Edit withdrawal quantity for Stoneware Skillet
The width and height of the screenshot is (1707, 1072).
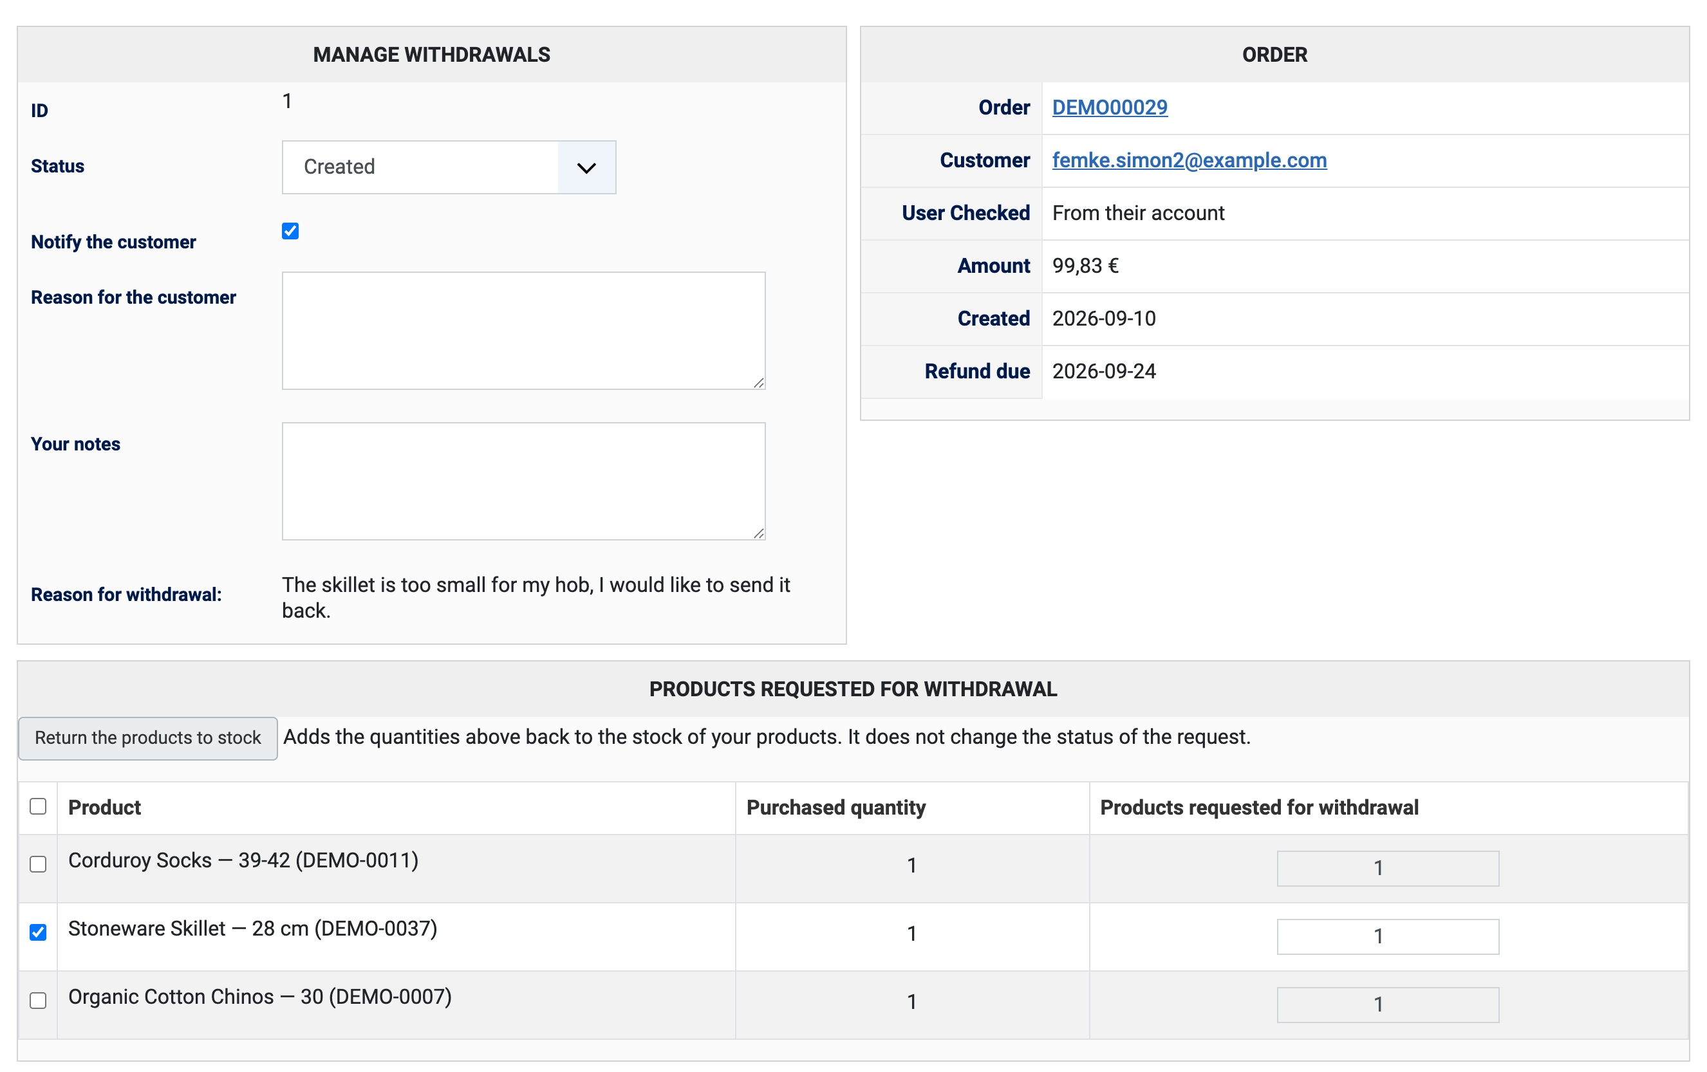[1387, 936]
